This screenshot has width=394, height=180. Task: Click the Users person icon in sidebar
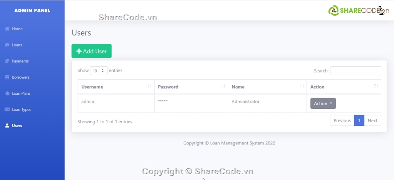click(7, 126)
